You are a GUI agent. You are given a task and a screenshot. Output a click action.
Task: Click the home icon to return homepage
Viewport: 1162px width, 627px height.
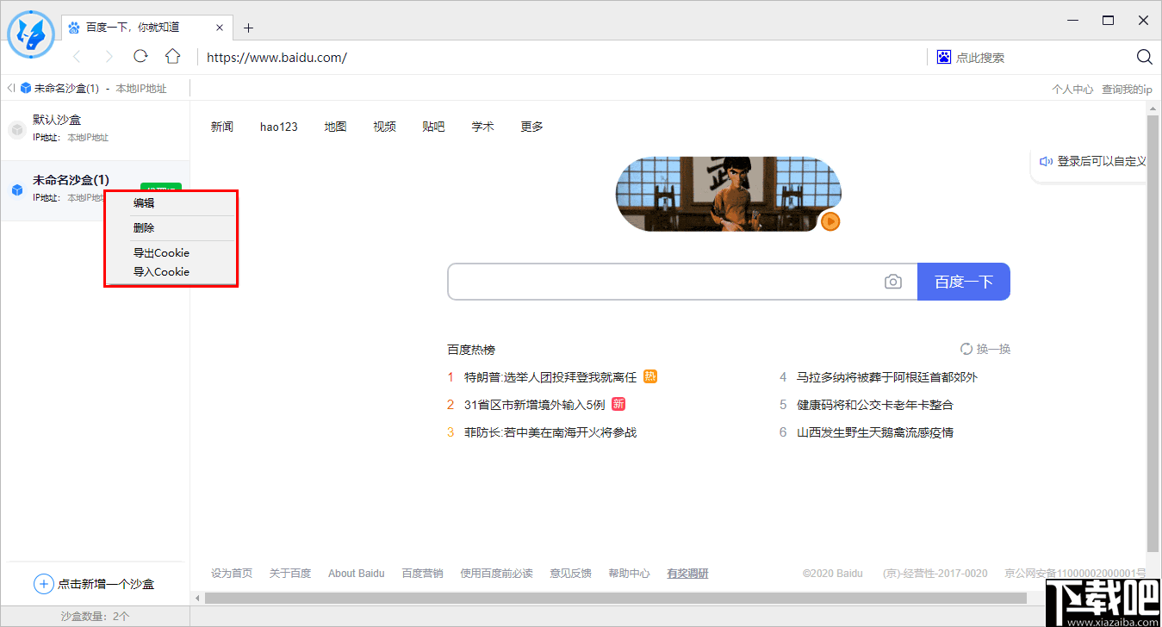point(172,56)
